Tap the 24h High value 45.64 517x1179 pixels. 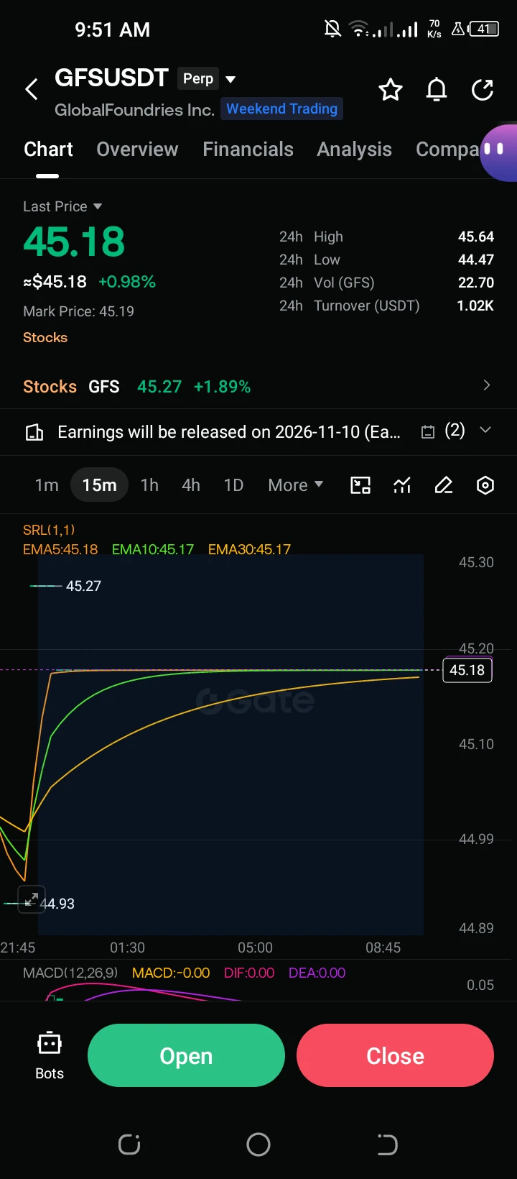tap(476, 237)
